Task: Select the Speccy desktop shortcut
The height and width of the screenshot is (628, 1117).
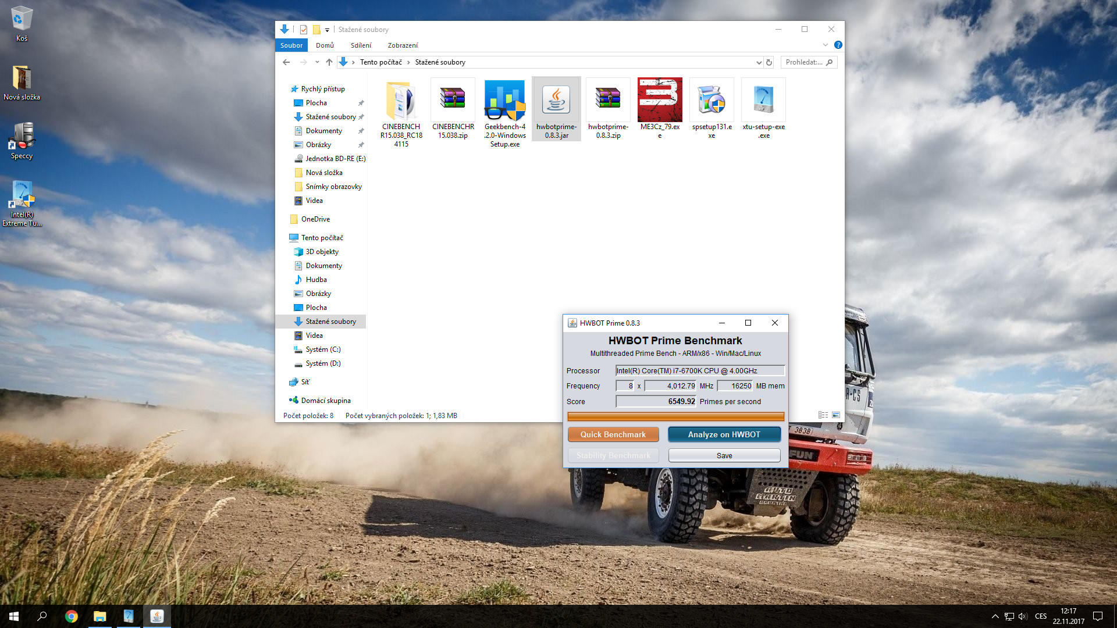Action: click(22, 141)
